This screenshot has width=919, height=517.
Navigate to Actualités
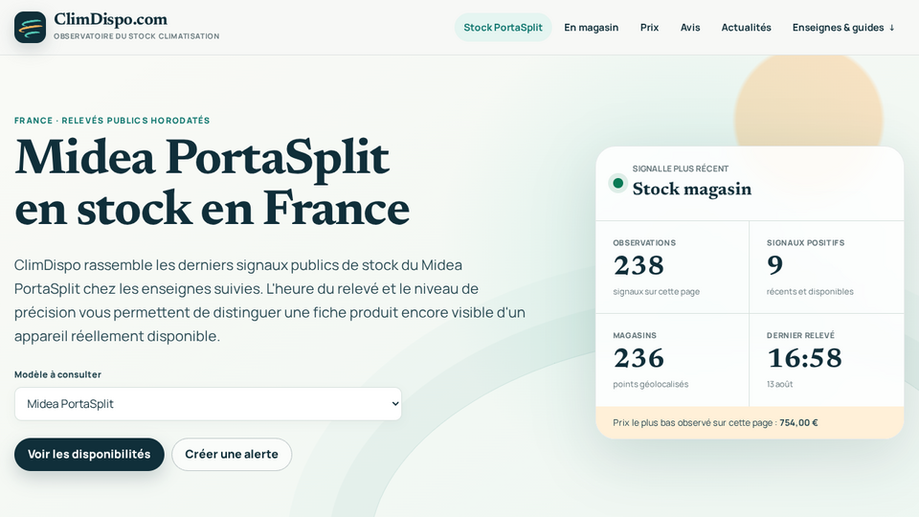tap(746, 28)
